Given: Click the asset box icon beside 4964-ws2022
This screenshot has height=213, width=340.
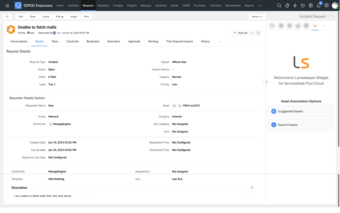Looking at the screenshot, I should 174,106.
